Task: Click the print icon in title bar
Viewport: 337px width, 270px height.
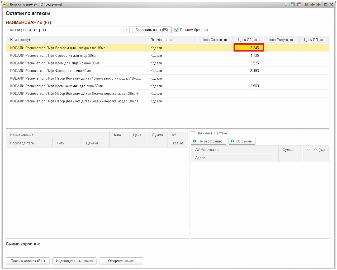Action: 286,4
